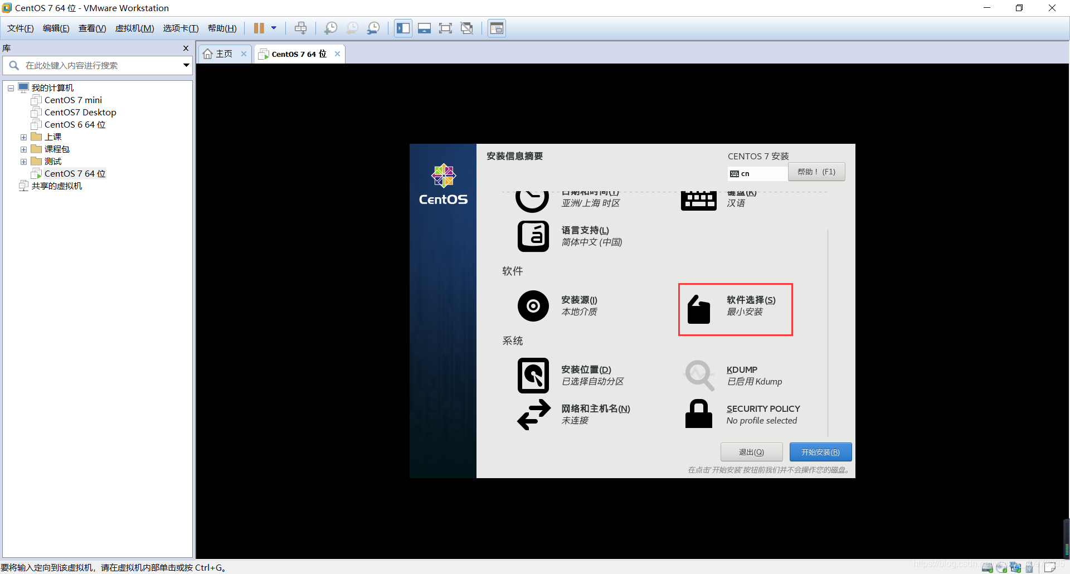Click the cn keyboard layout indicator

[x=757, y=174]
